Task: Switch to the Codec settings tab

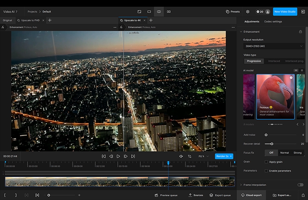Action: 273,22
